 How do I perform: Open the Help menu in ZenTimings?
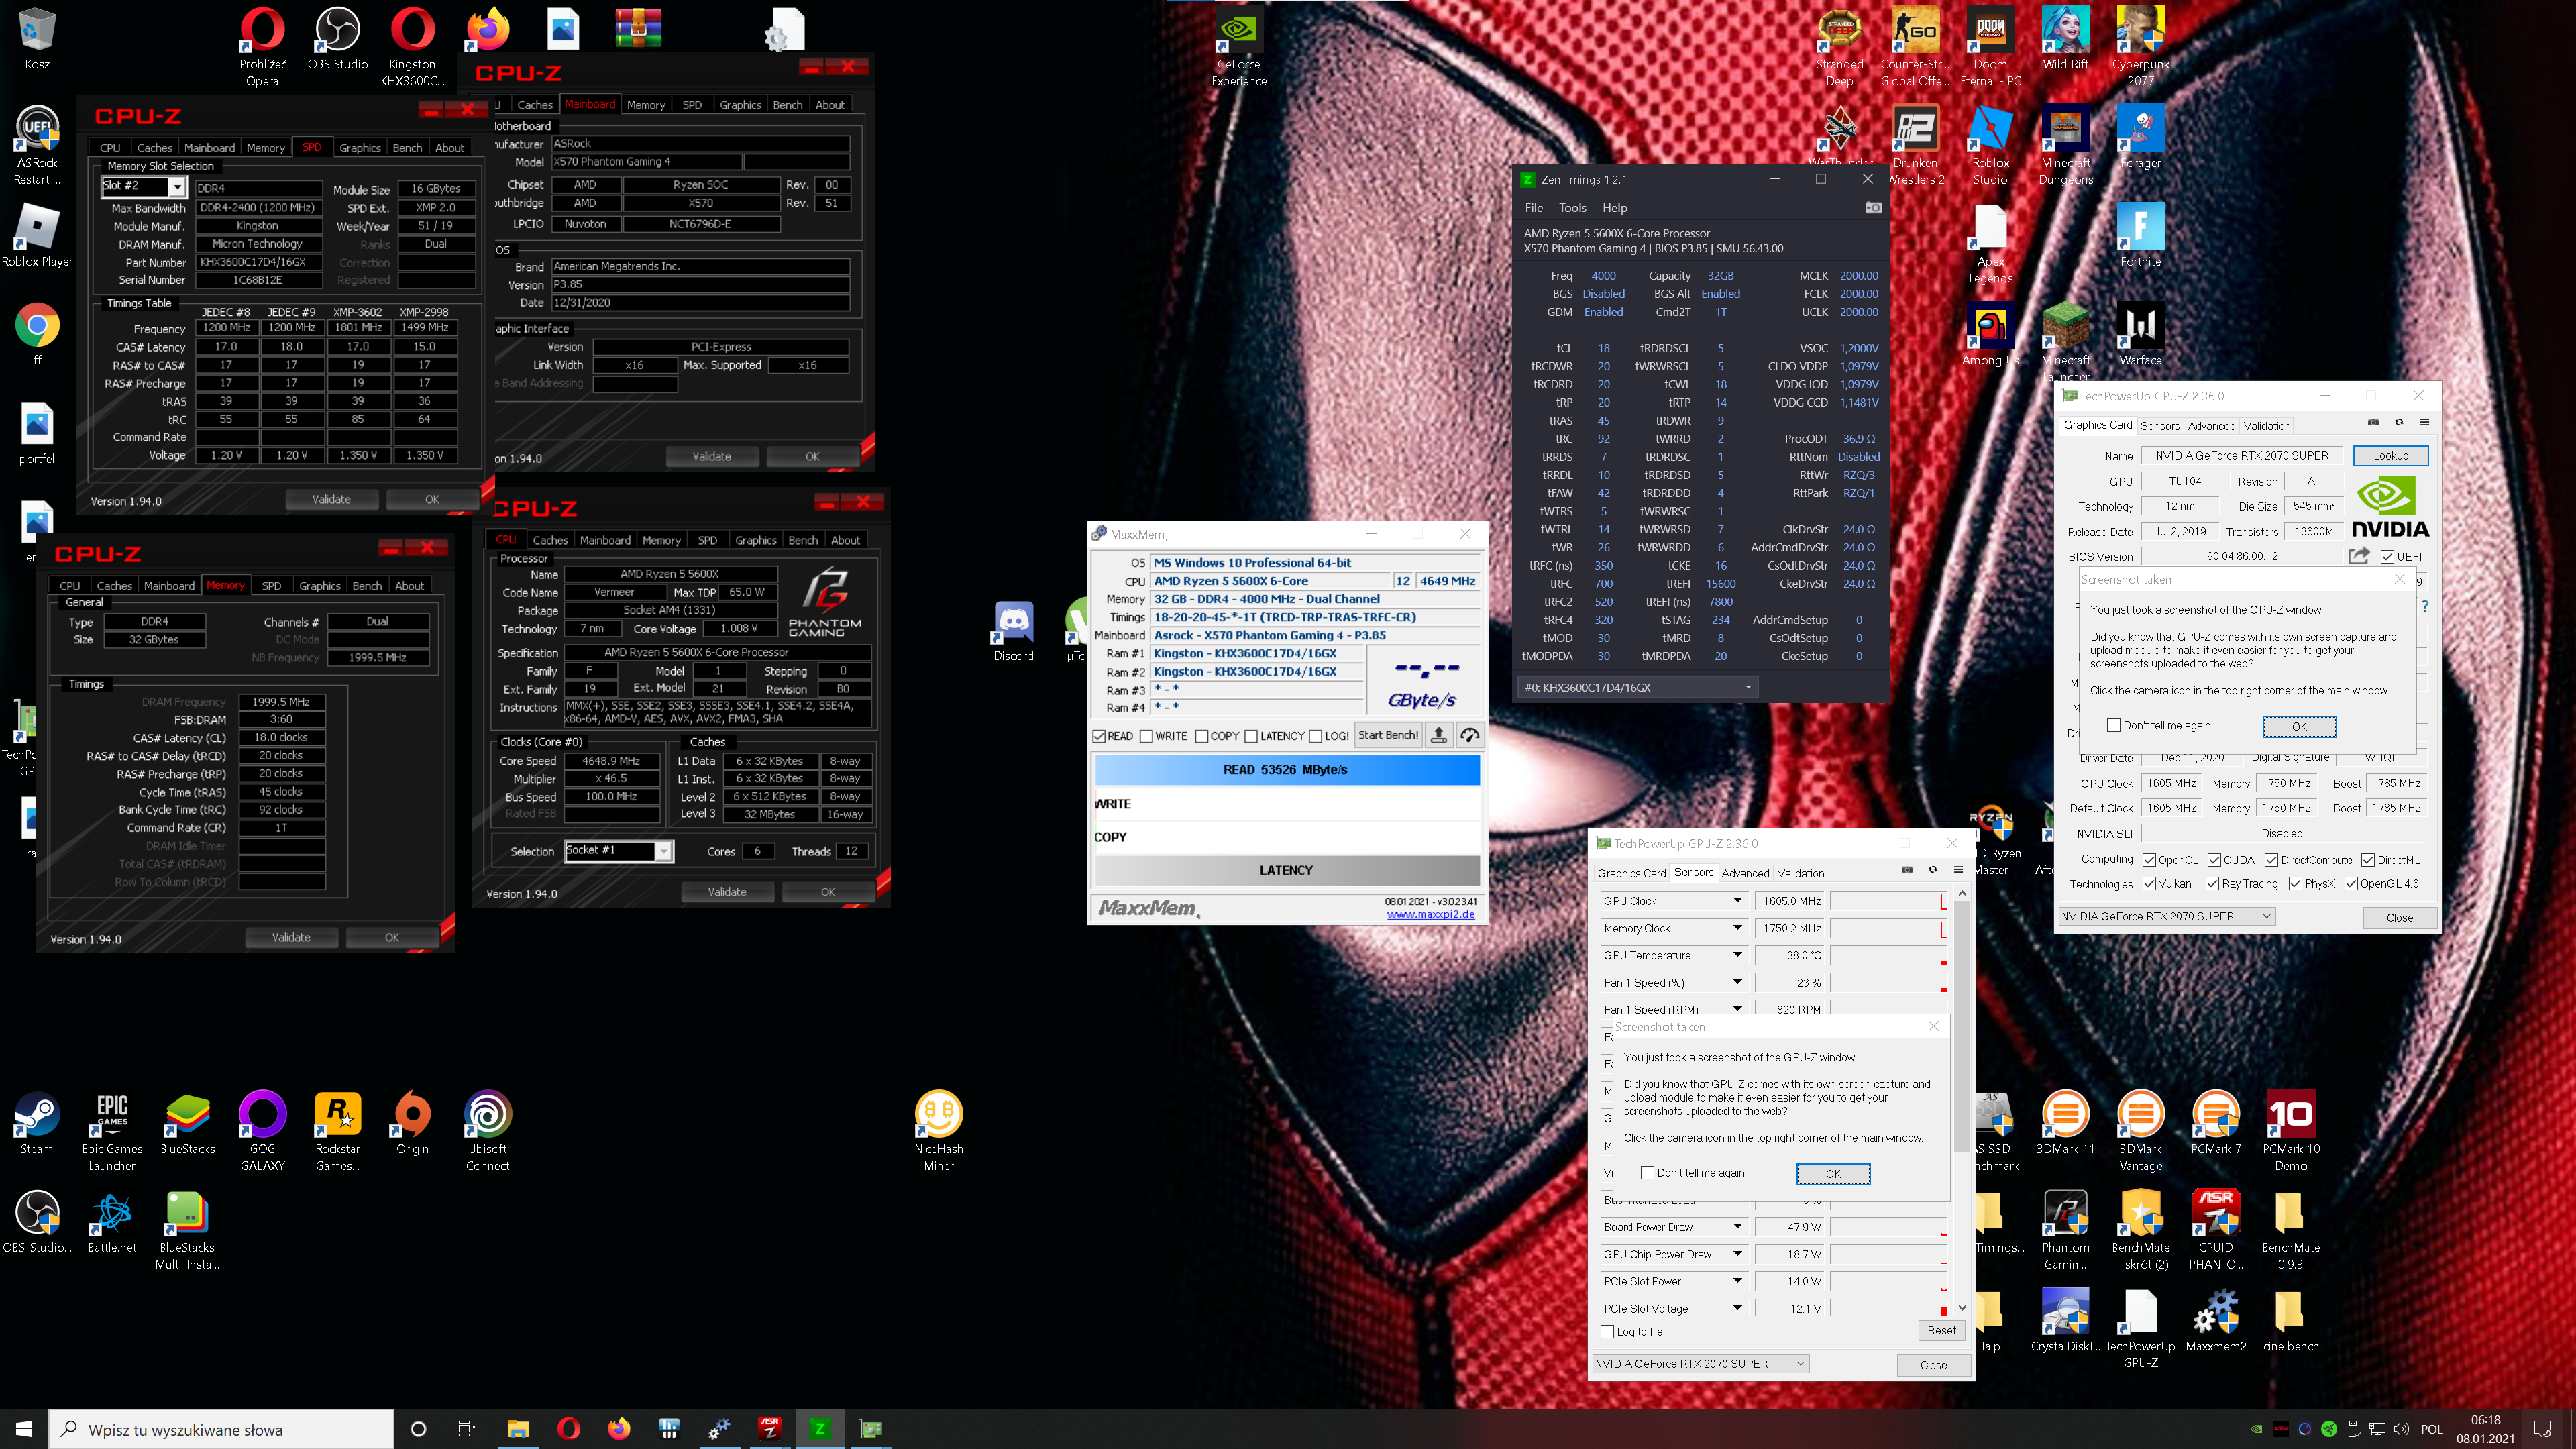[1614, 208]
